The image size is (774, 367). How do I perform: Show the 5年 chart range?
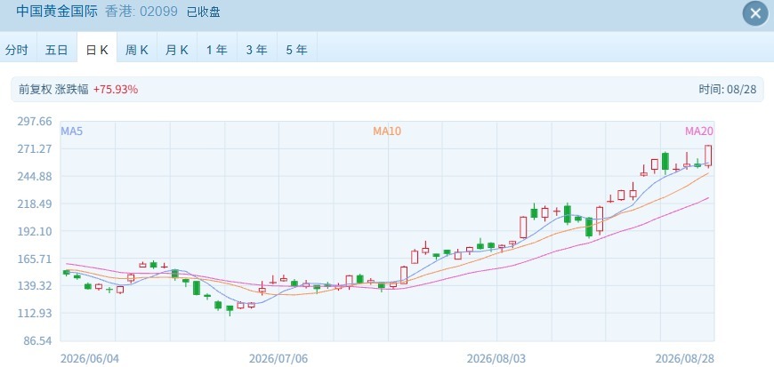coord(296,50)
